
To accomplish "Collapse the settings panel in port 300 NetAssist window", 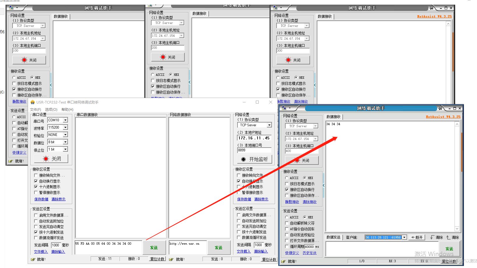I will (x=315, y=85).
